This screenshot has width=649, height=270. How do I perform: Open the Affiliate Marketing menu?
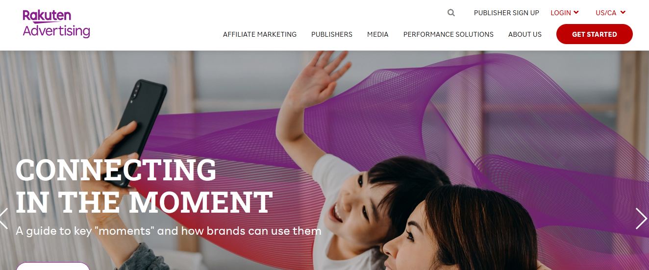point(260,34)
